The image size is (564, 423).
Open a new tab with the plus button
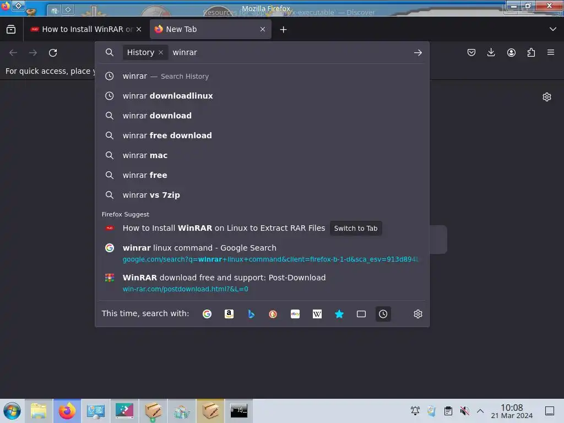click(284, 30)
